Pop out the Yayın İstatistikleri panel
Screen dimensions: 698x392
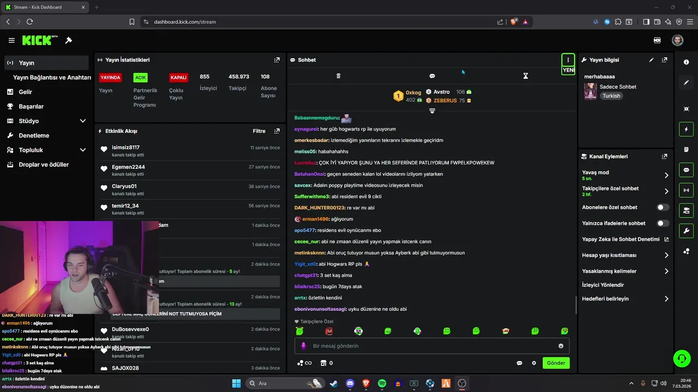pyautogui.click(x=277, y=60)
